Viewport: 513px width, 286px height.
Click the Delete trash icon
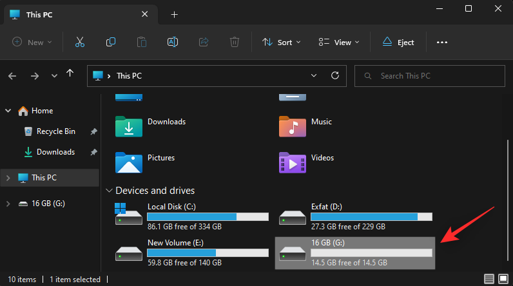tap(235, 42)
